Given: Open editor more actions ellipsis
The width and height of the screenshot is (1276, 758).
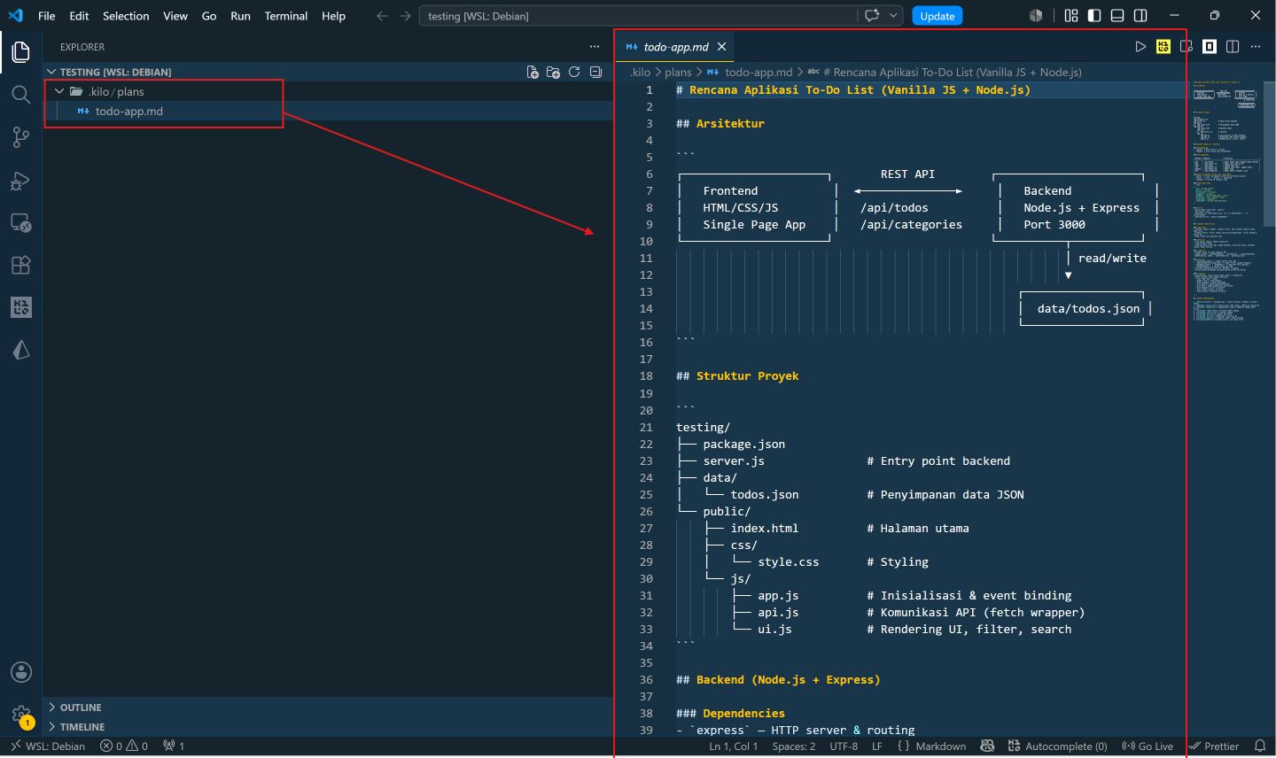Looking at the screenshot, I should 1256,47.
